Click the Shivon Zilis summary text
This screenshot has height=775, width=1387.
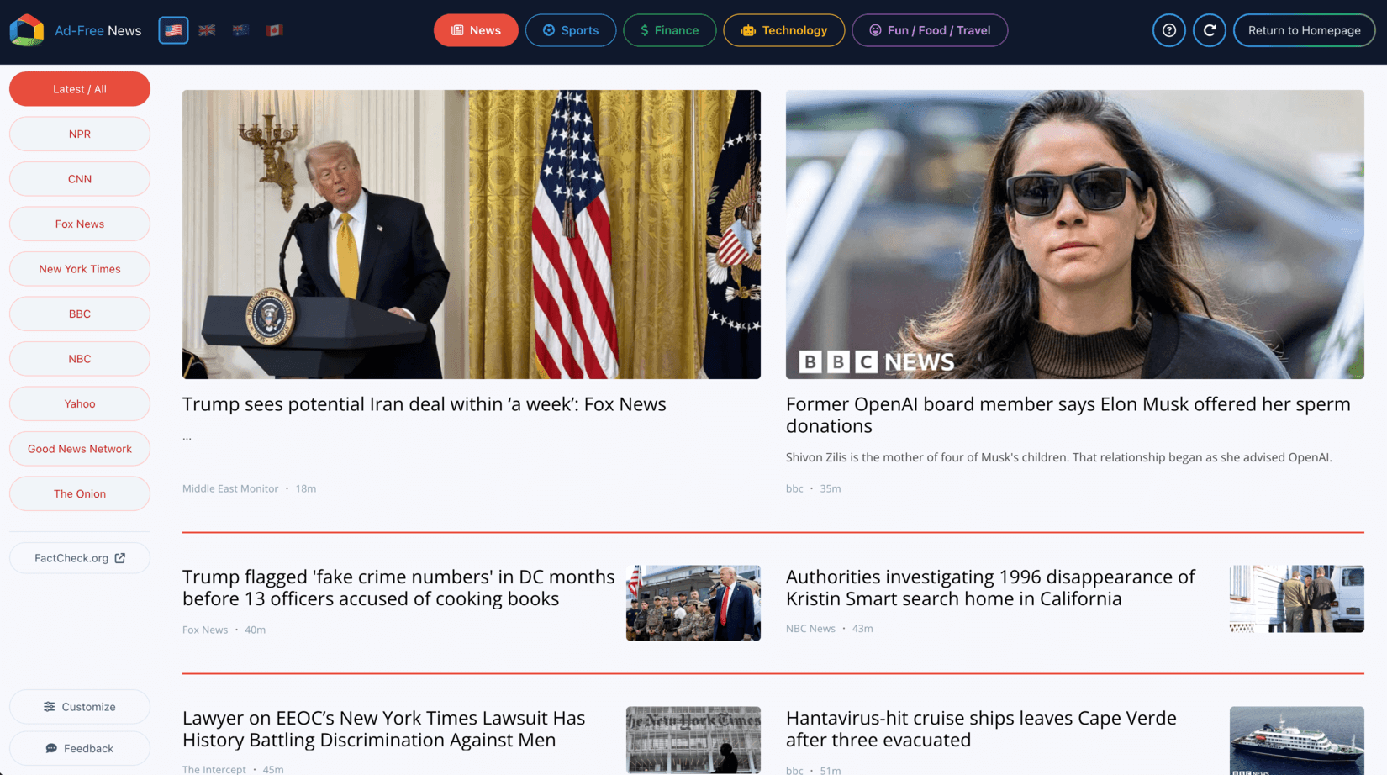point(1058,457)
